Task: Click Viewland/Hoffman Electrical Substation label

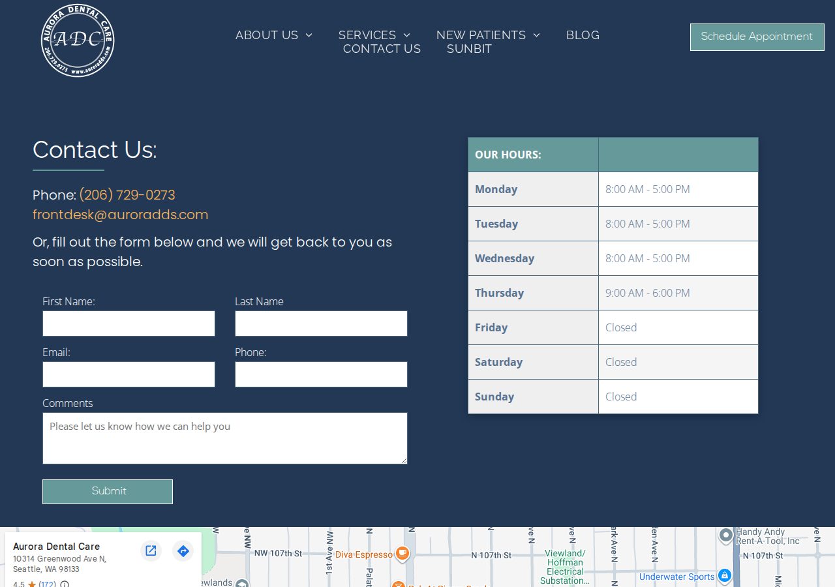Action: (566, 567)
